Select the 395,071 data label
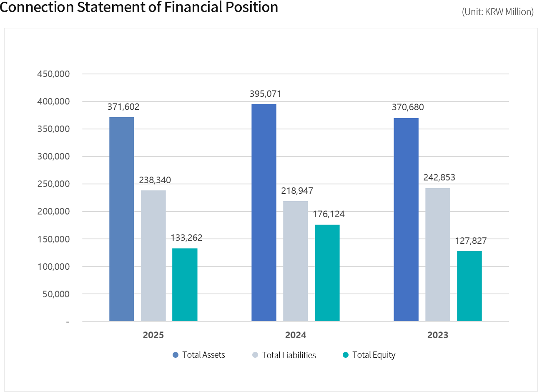The image size is (542, 392). 265,94
